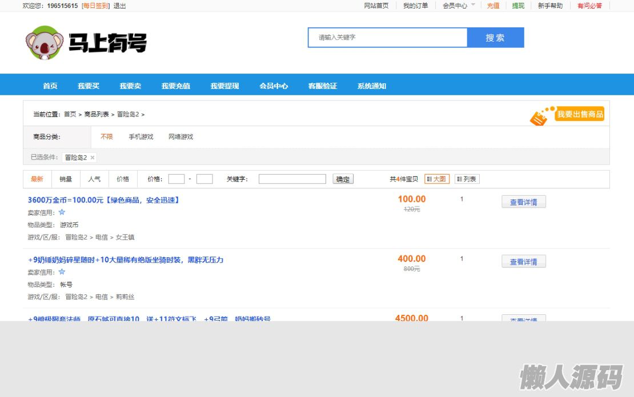Click the minimum price input box
Image resolution: width=634 pixels, height=397 pixels.
coord(176,179)
